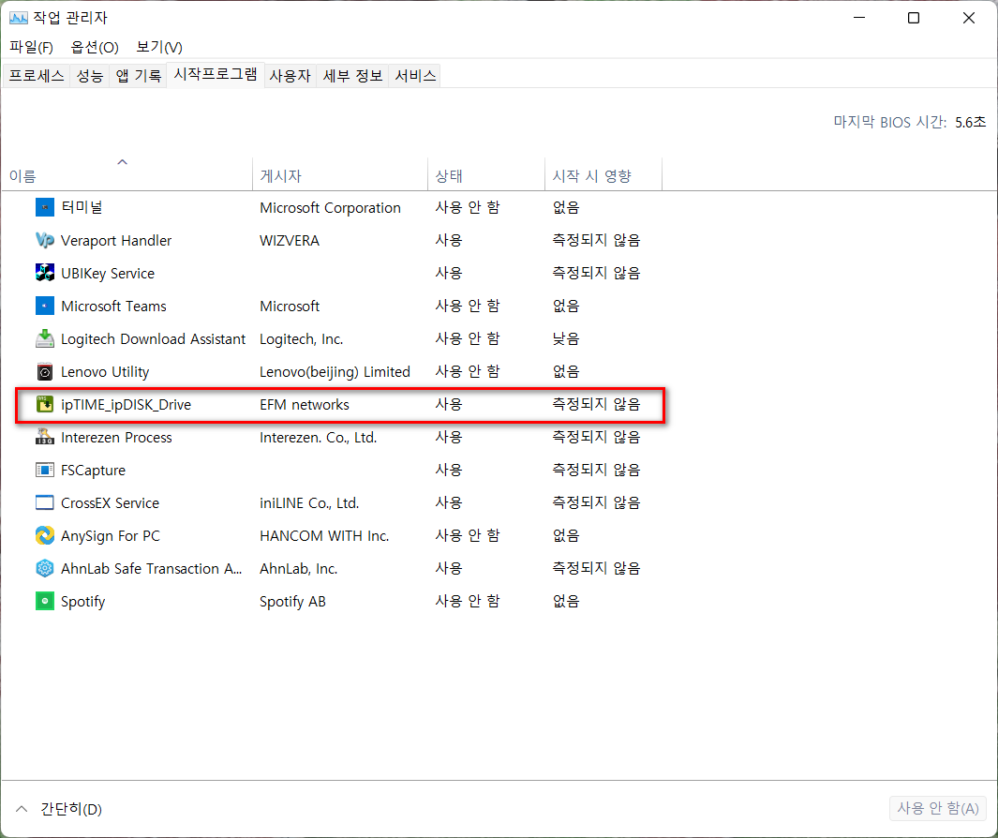998x838 pixels.
Task: Click publisher Lenovo(beijing) Limited
Action: point(335,372)
